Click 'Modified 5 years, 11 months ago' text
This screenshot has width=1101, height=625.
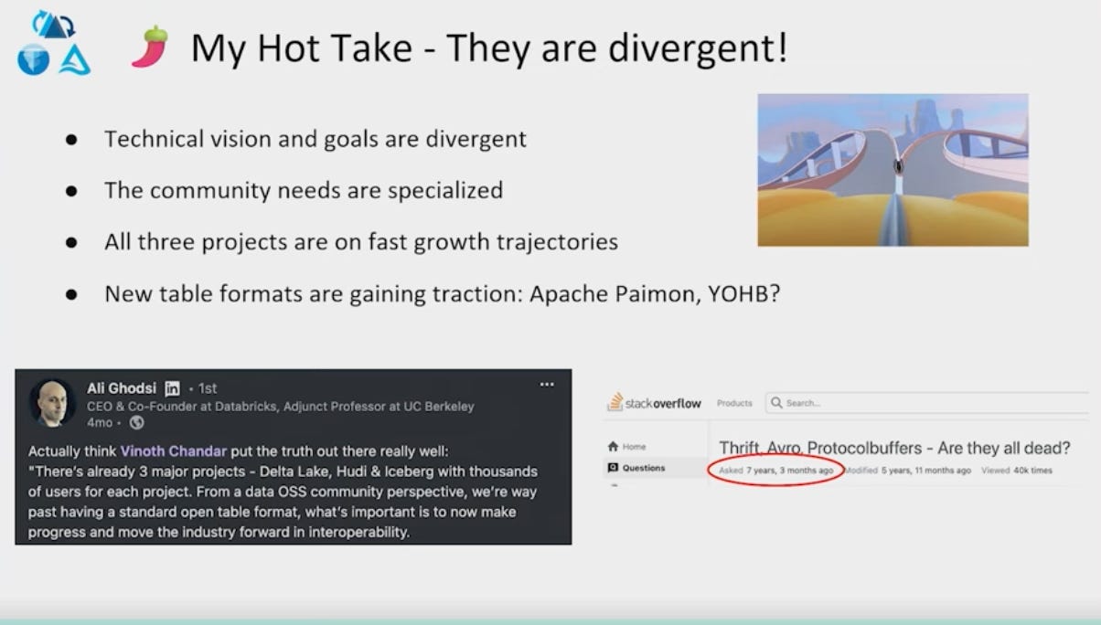pyautogui.click(x=907, y=471)
